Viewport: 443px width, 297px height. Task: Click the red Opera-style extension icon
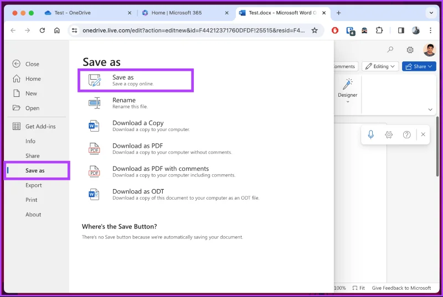point(335,30)
